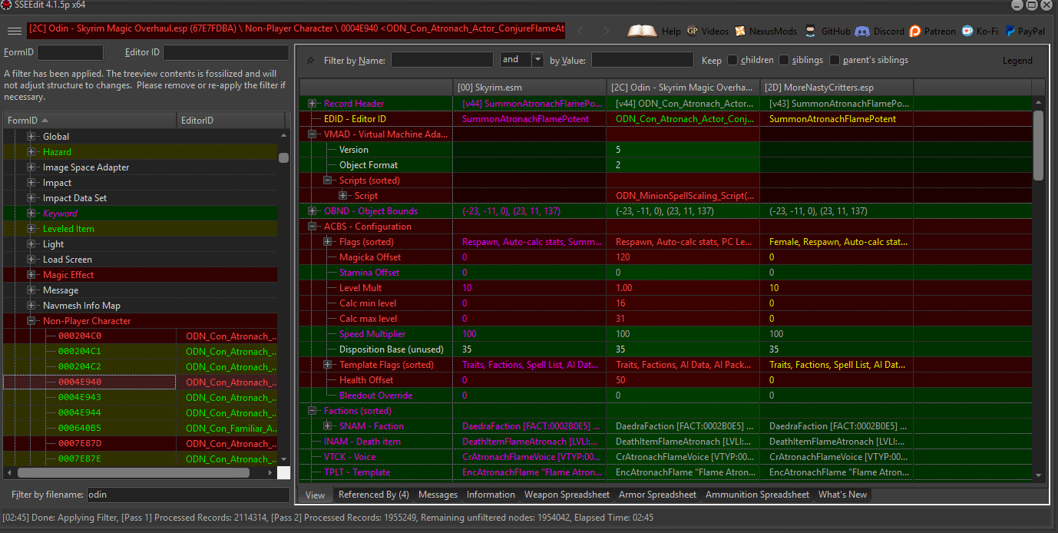Click the tree view vertical scrollbar thumb
1058x533 pixels.
(283, 157)
